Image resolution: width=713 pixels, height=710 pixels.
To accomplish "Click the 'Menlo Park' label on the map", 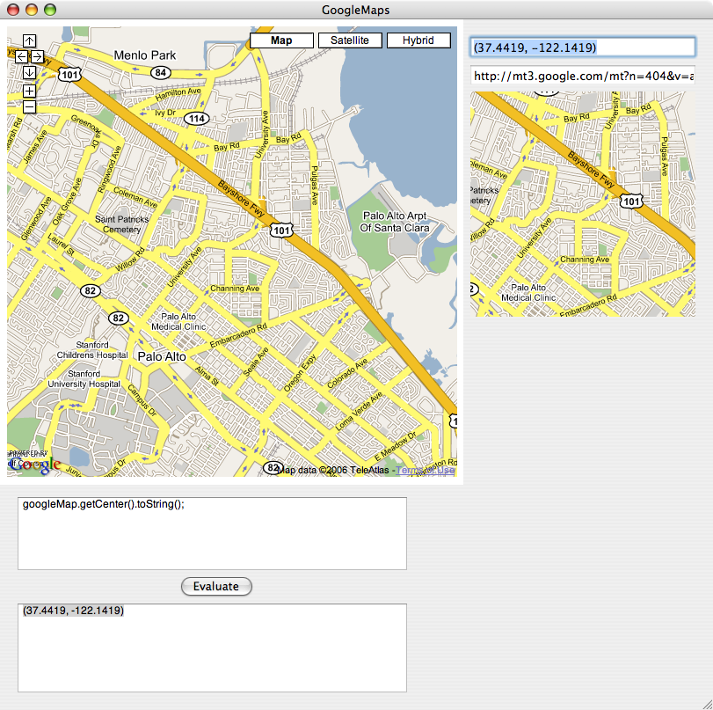I will [x=144, y=55].
